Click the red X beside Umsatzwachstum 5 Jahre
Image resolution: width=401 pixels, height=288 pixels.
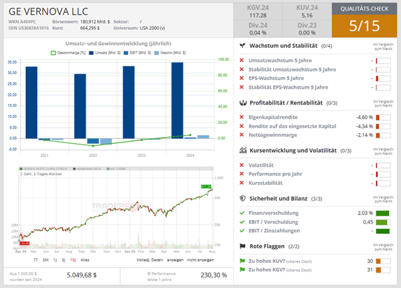click(x=241, y=60)
